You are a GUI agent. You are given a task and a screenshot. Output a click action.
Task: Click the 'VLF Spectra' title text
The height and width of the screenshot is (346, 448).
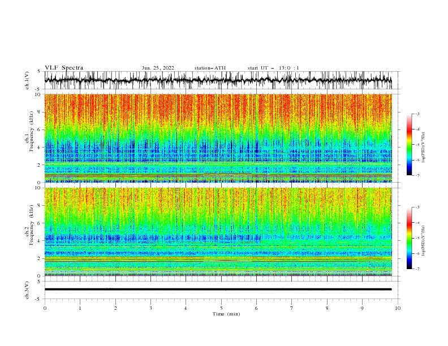[x=64, y=68]
